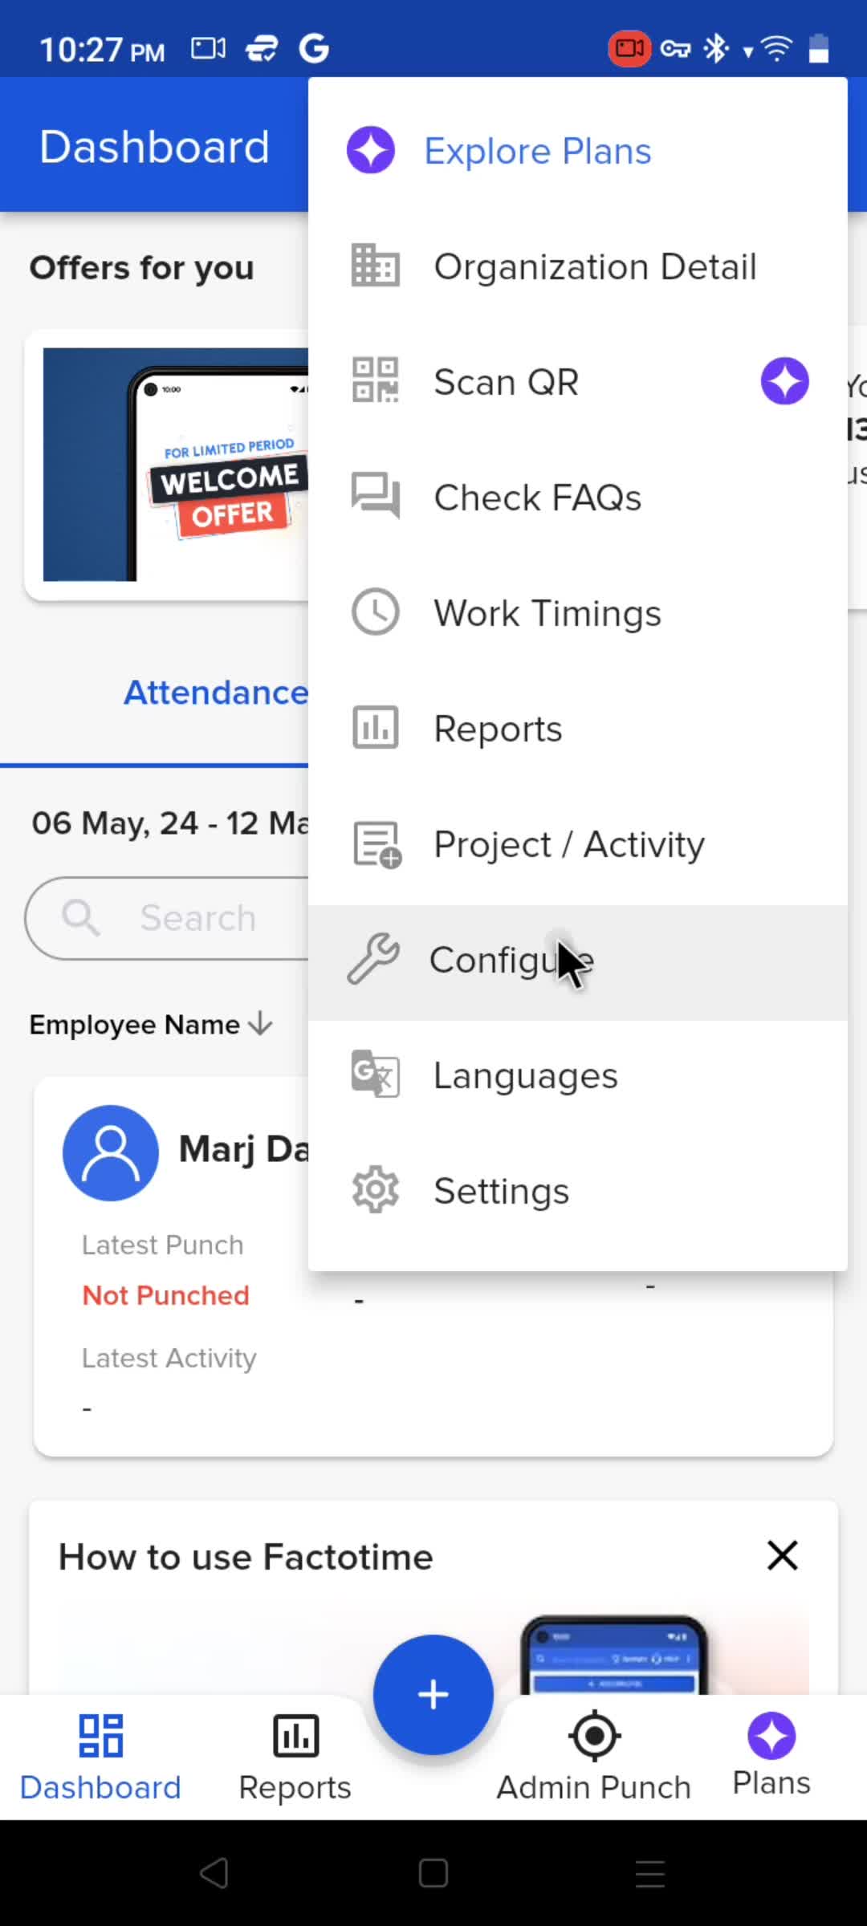The image size is (867, 1926).
Task: Click the wrench icon for Configure
Action: (x=373, y=959)
